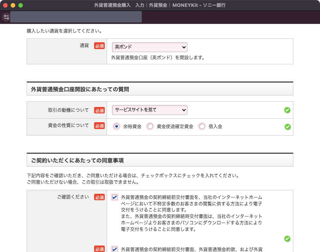Click the 必須 badge next to 通貨
Viewport: 320px width, 252px height.
(x=99, y=46)
